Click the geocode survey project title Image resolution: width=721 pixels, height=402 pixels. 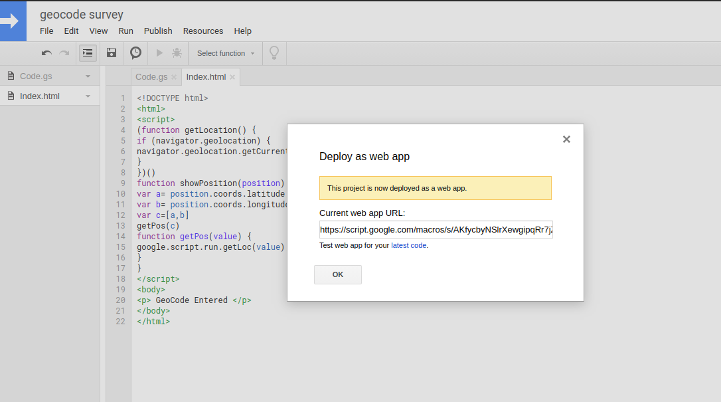click(x=82, y=15)
